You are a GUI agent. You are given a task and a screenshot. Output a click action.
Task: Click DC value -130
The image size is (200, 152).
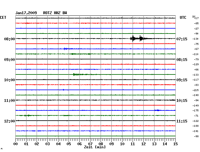(x=195, y=39)
